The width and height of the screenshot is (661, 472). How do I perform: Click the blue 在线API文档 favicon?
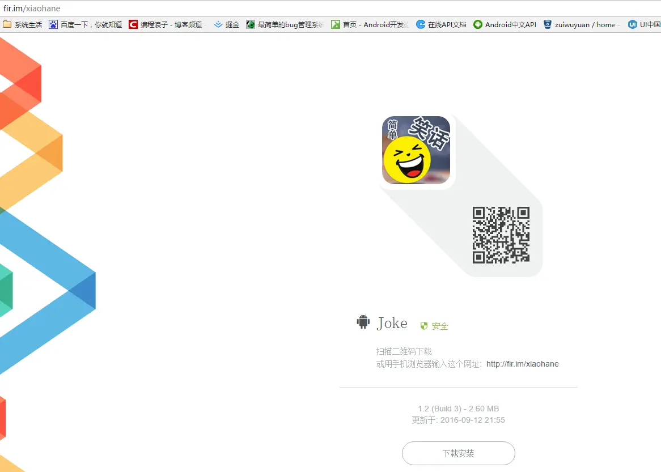pos(420,24)
